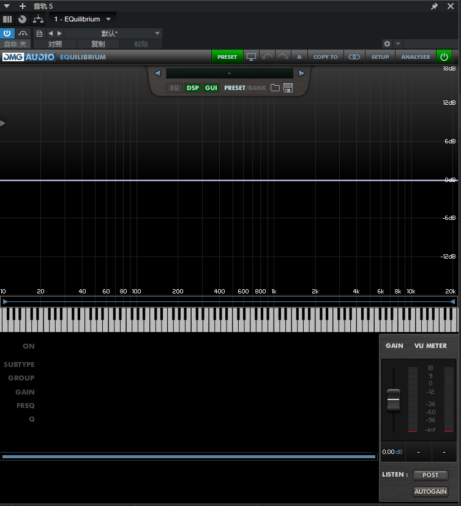
Task: Expand the left side panel arrow
Action: [x=3, y=123]
